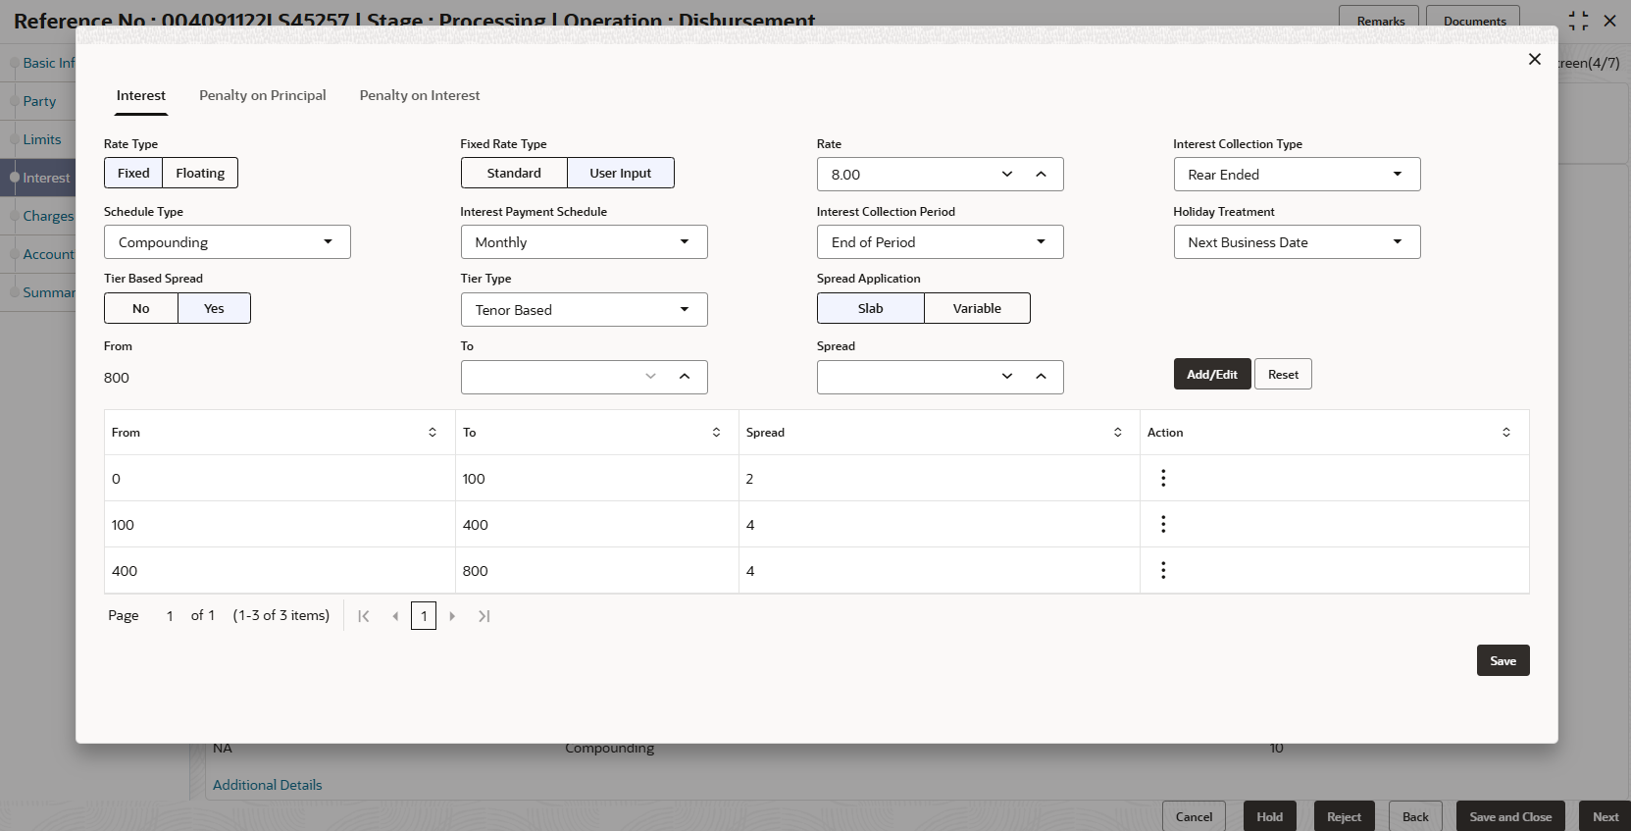
Task: Click the To value input field
Action: point(549,377)
